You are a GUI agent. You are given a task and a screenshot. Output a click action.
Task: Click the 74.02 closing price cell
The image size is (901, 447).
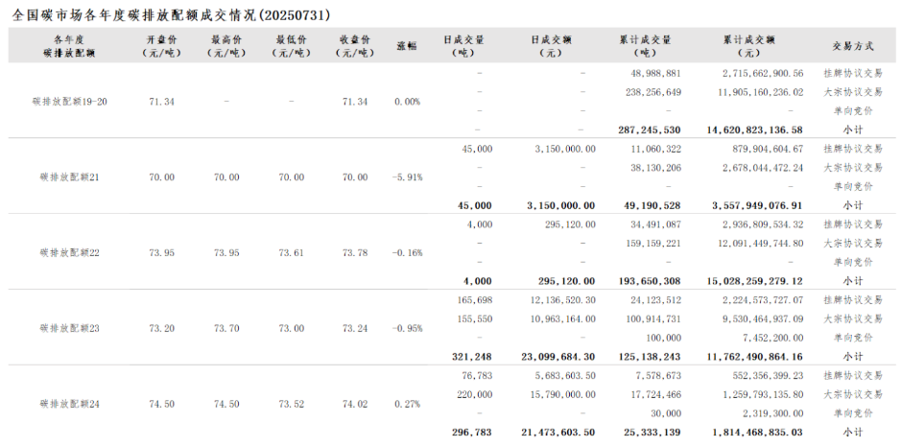coord(355,404)
